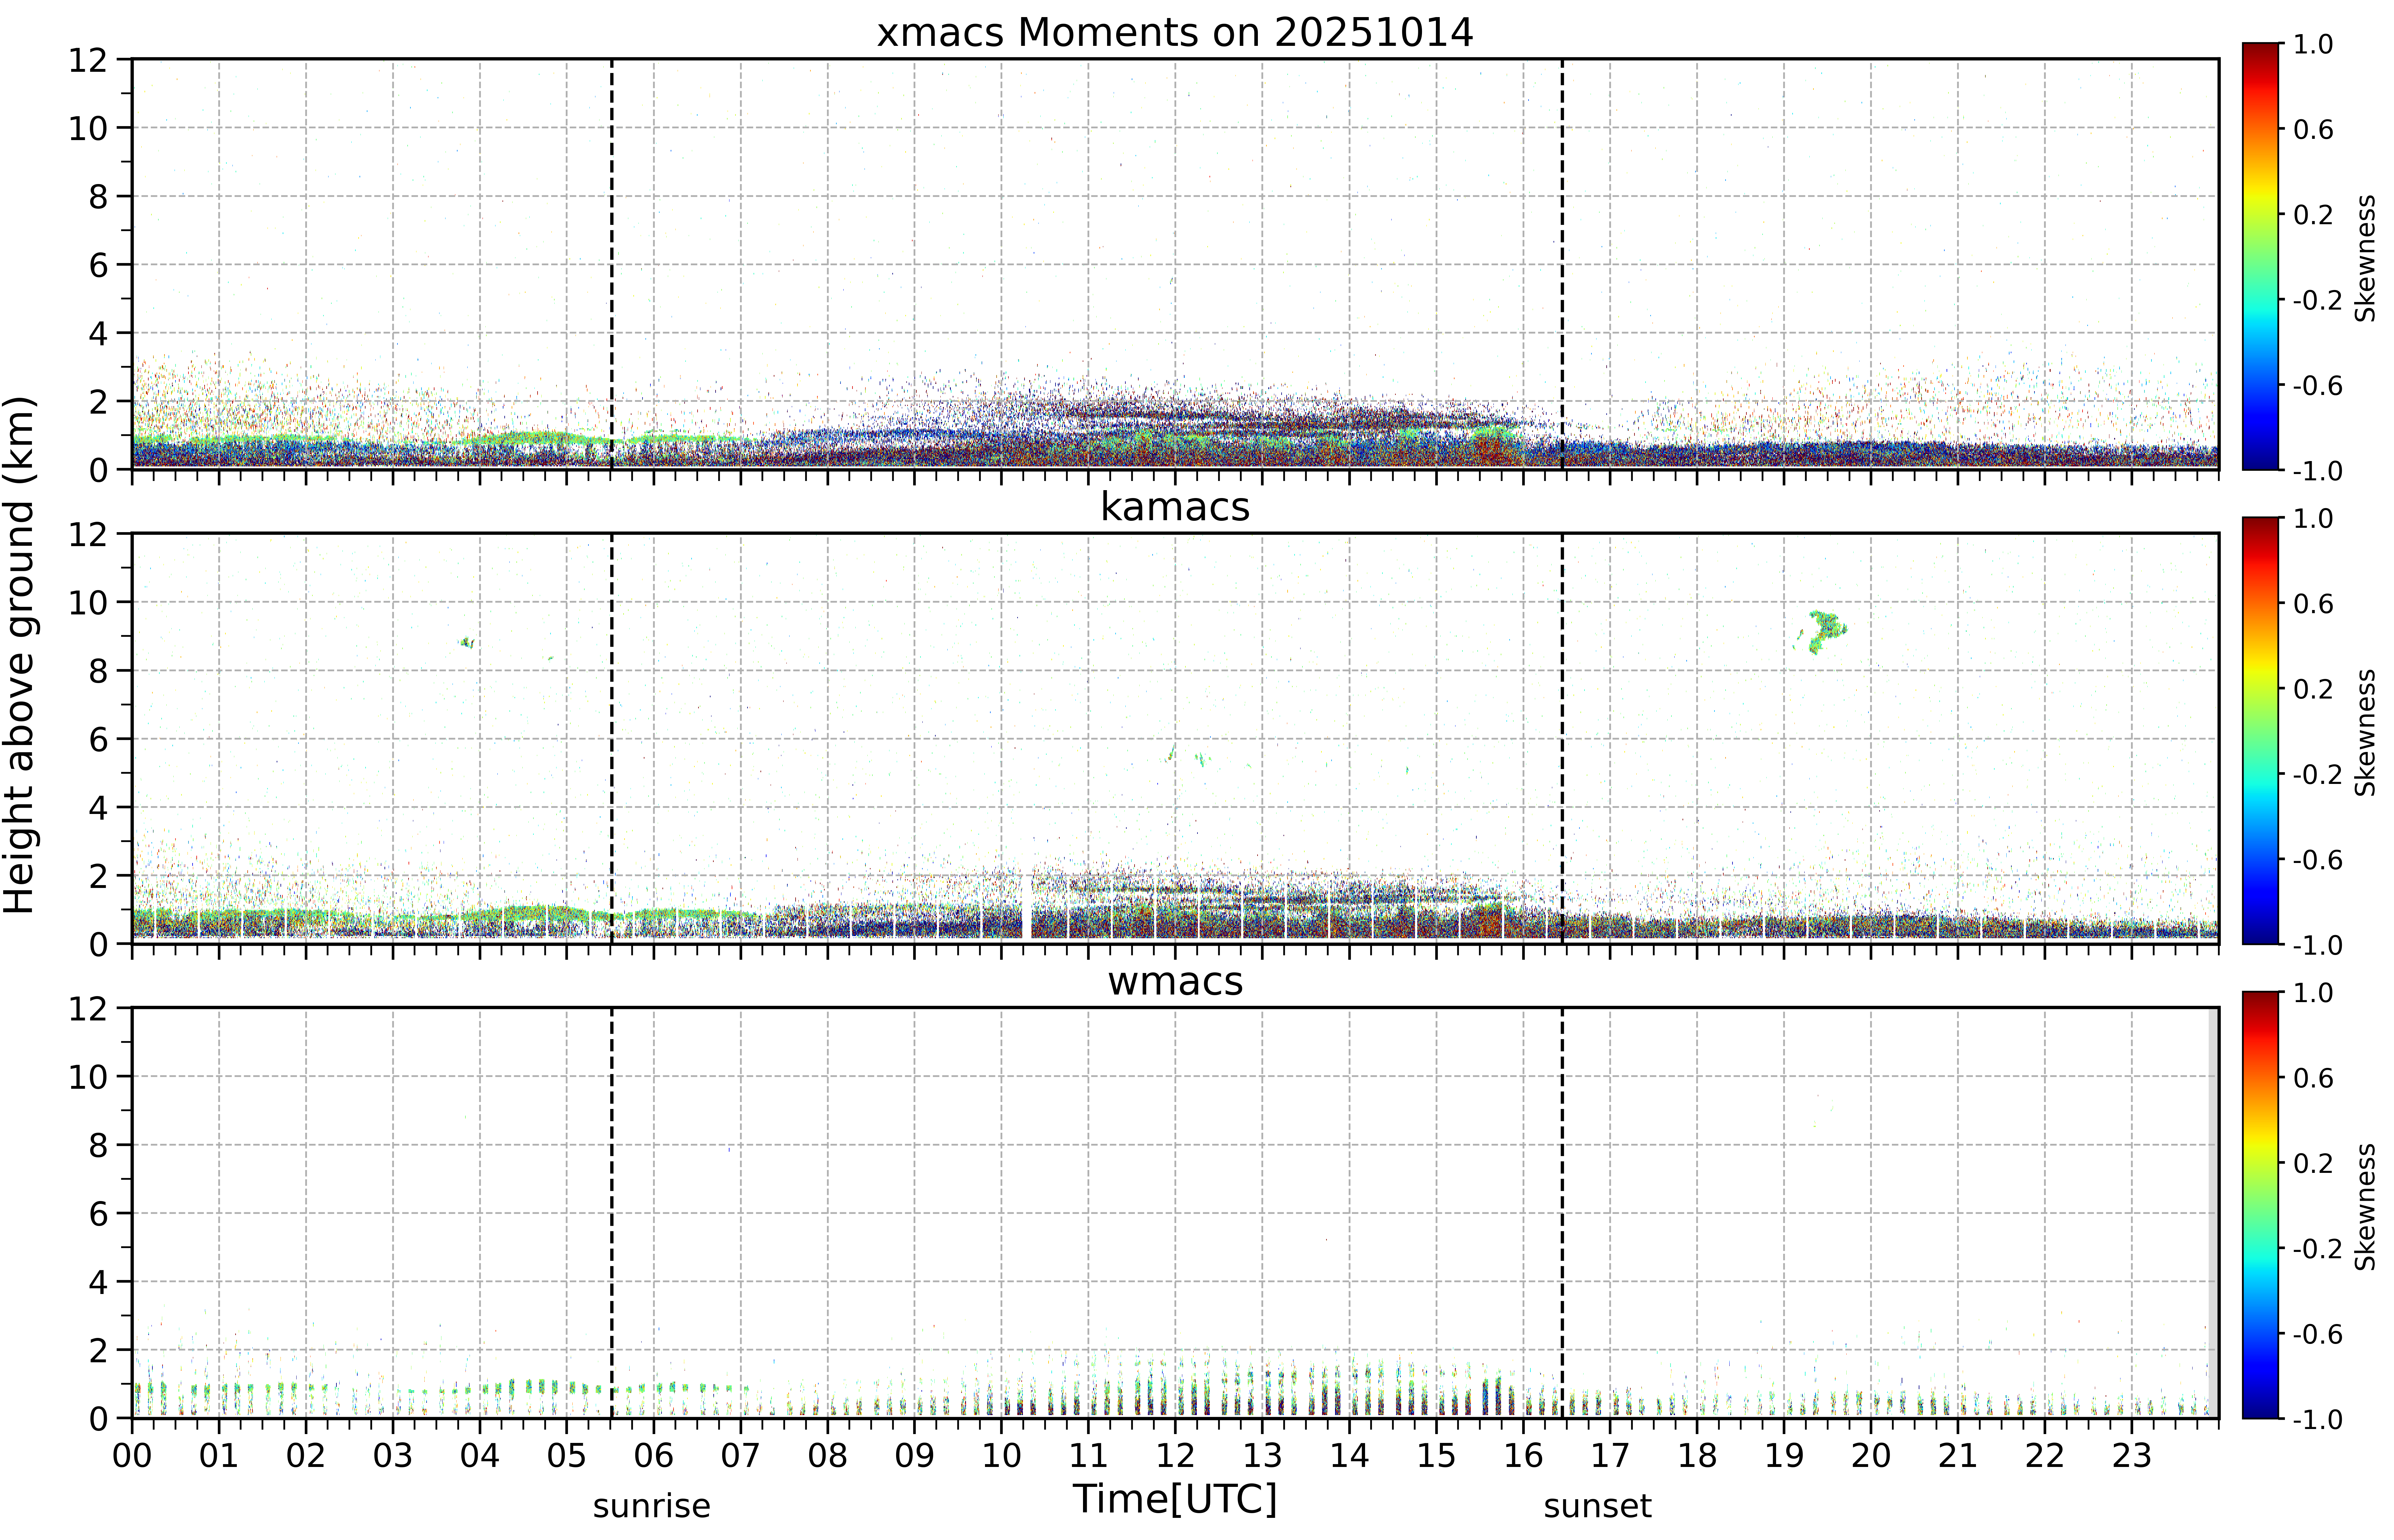Viewport: 2394px width, 1540px height.
Task: Click the wmacs panel colorbar
Action: (2260, 1205)
